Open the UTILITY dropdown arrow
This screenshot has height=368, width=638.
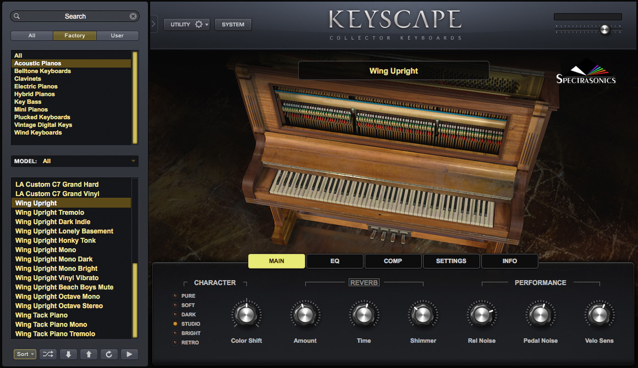pos(207,25)
